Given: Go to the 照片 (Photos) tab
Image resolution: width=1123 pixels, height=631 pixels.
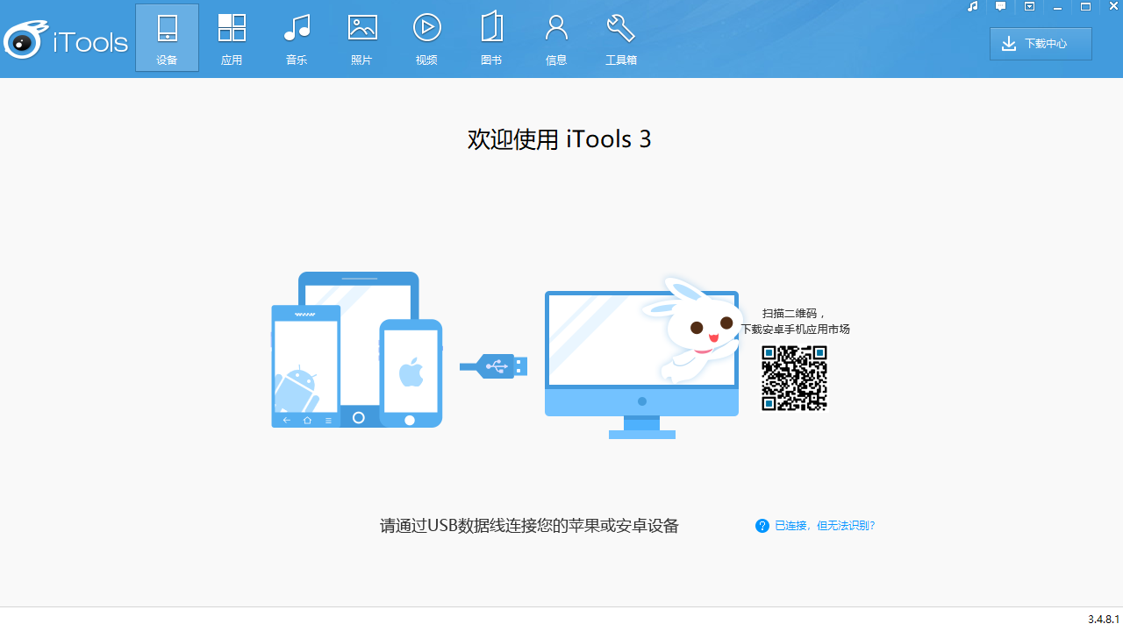Looking at the screenshot, I should 361,38.
